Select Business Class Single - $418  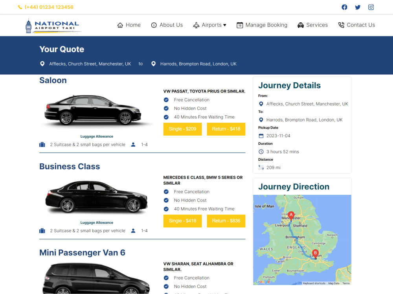pyautogui.click(x=182, y=221)
